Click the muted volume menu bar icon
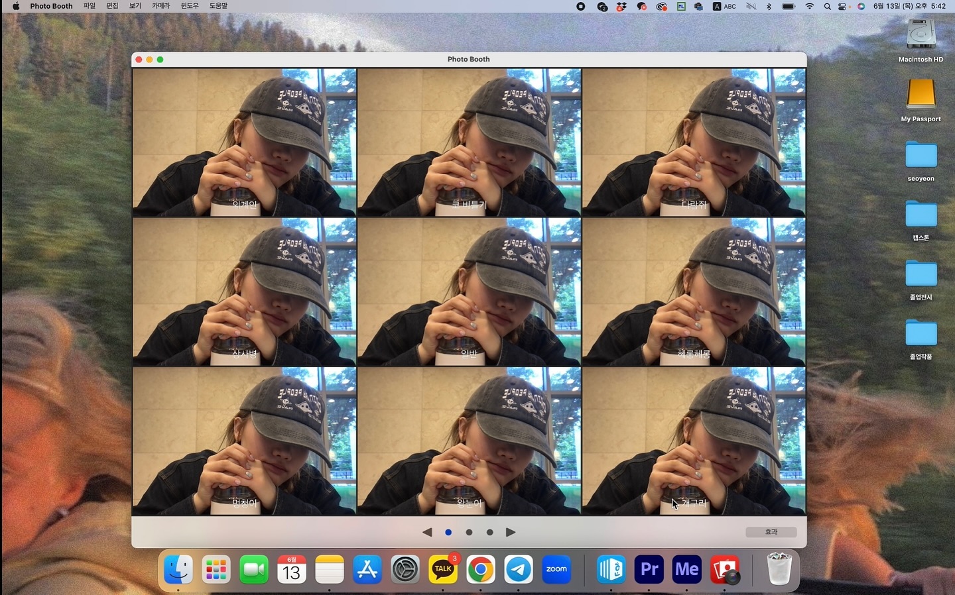The width and height of the screenshot is (955, 595). pos(751,6)
